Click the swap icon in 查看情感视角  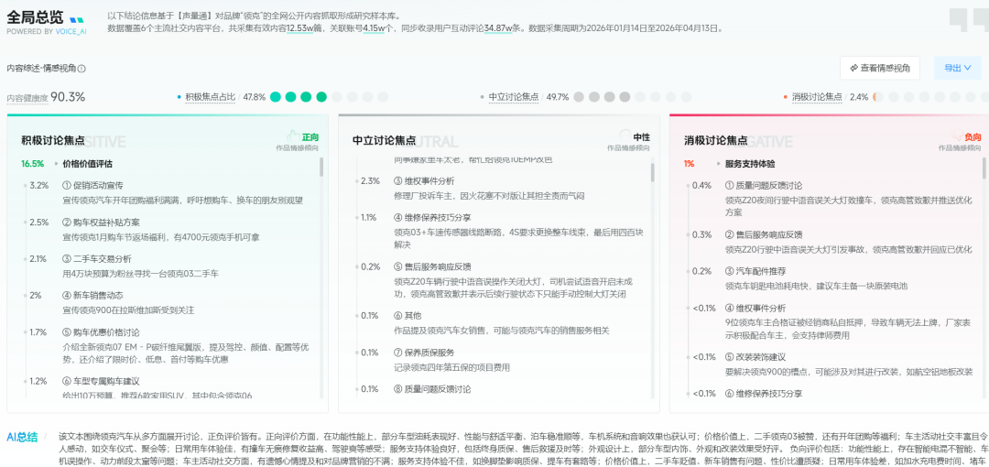(x=853, y=68)
